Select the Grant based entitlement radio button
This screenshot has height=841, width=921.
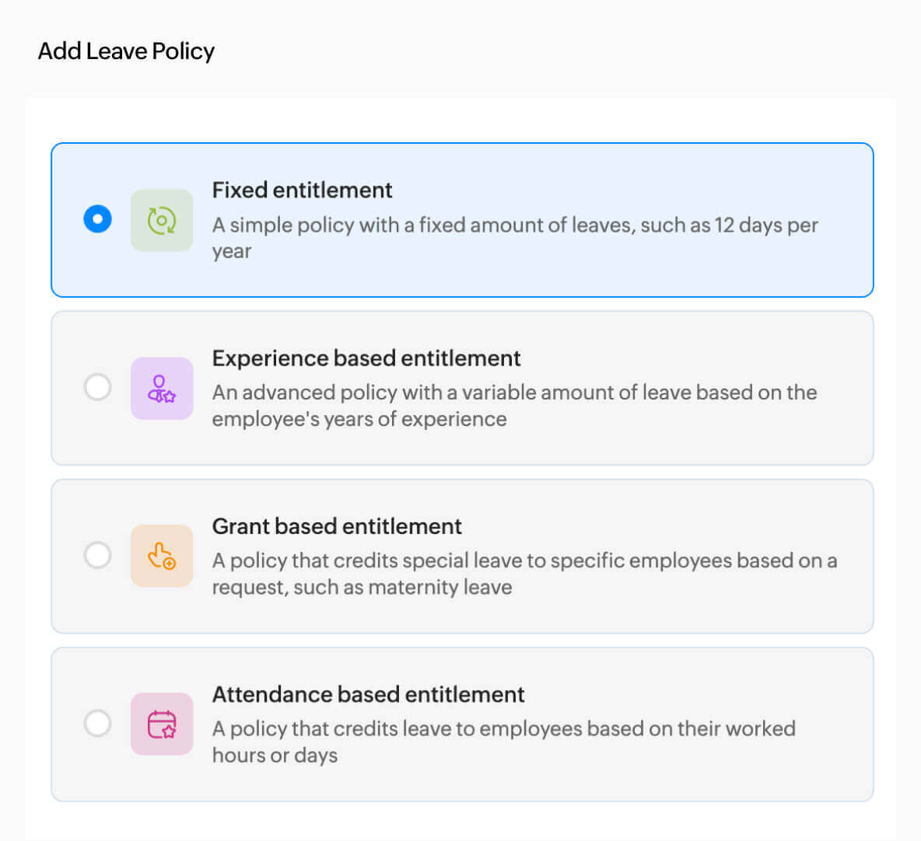(97, 555)
